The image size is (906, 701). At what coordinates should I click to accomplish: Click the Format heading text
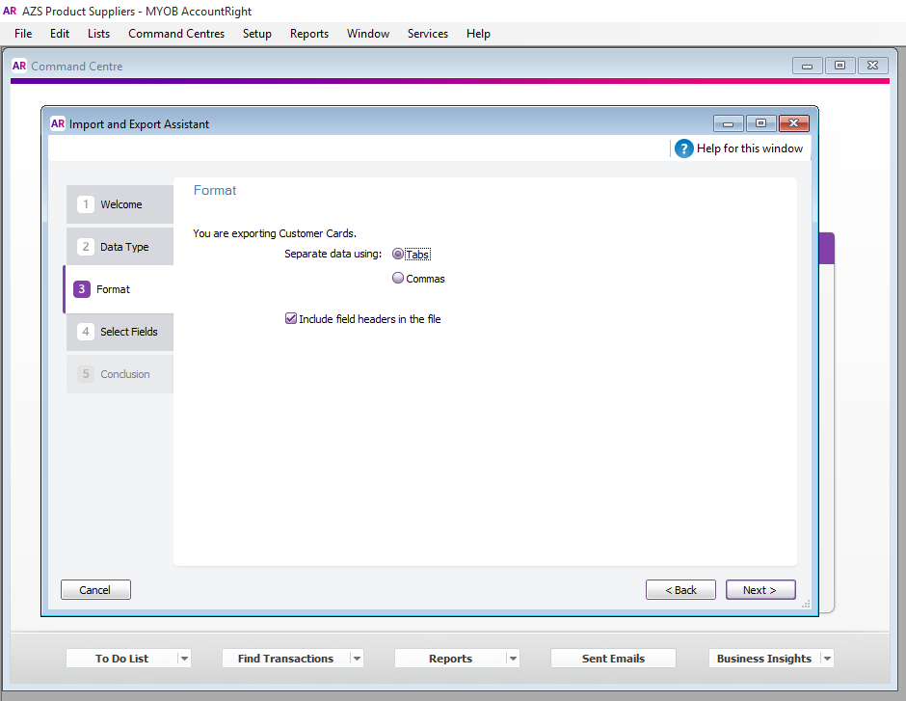pyautogui.click(x=214, y=190)
